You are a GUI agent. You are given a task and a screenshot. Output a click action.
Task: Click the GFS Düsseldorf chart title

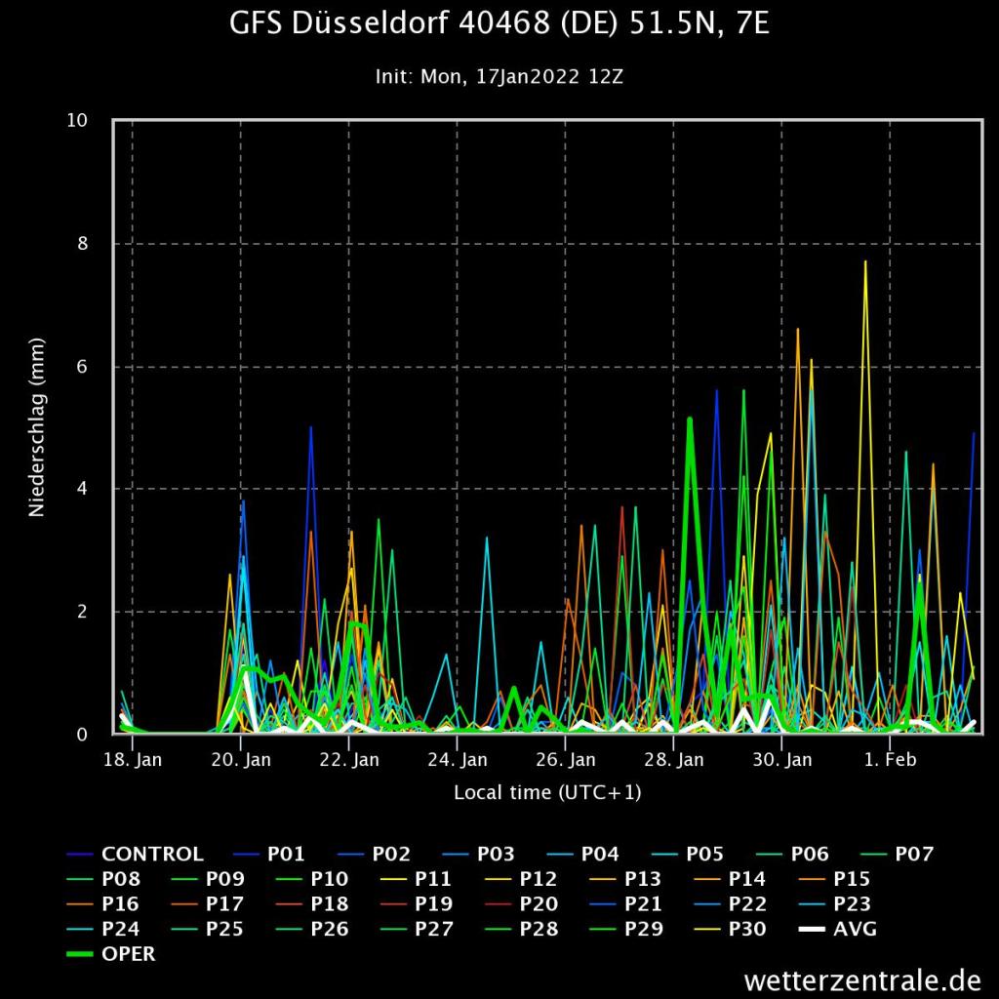pyautogui.click(x=499, y=24)
